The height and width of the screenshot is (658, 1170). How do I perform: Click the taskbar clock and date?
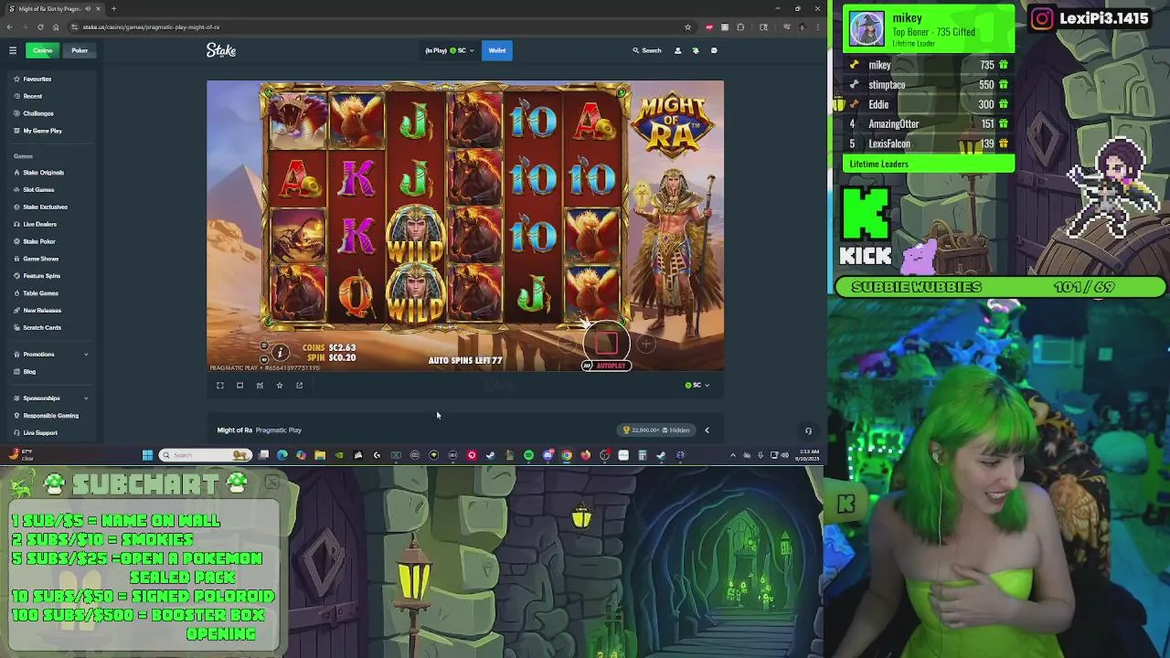click(x=809, y=455)
